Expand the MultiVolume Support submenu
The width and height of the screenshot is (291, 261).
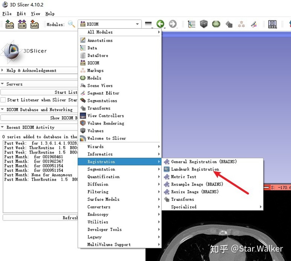pos(120,244)
